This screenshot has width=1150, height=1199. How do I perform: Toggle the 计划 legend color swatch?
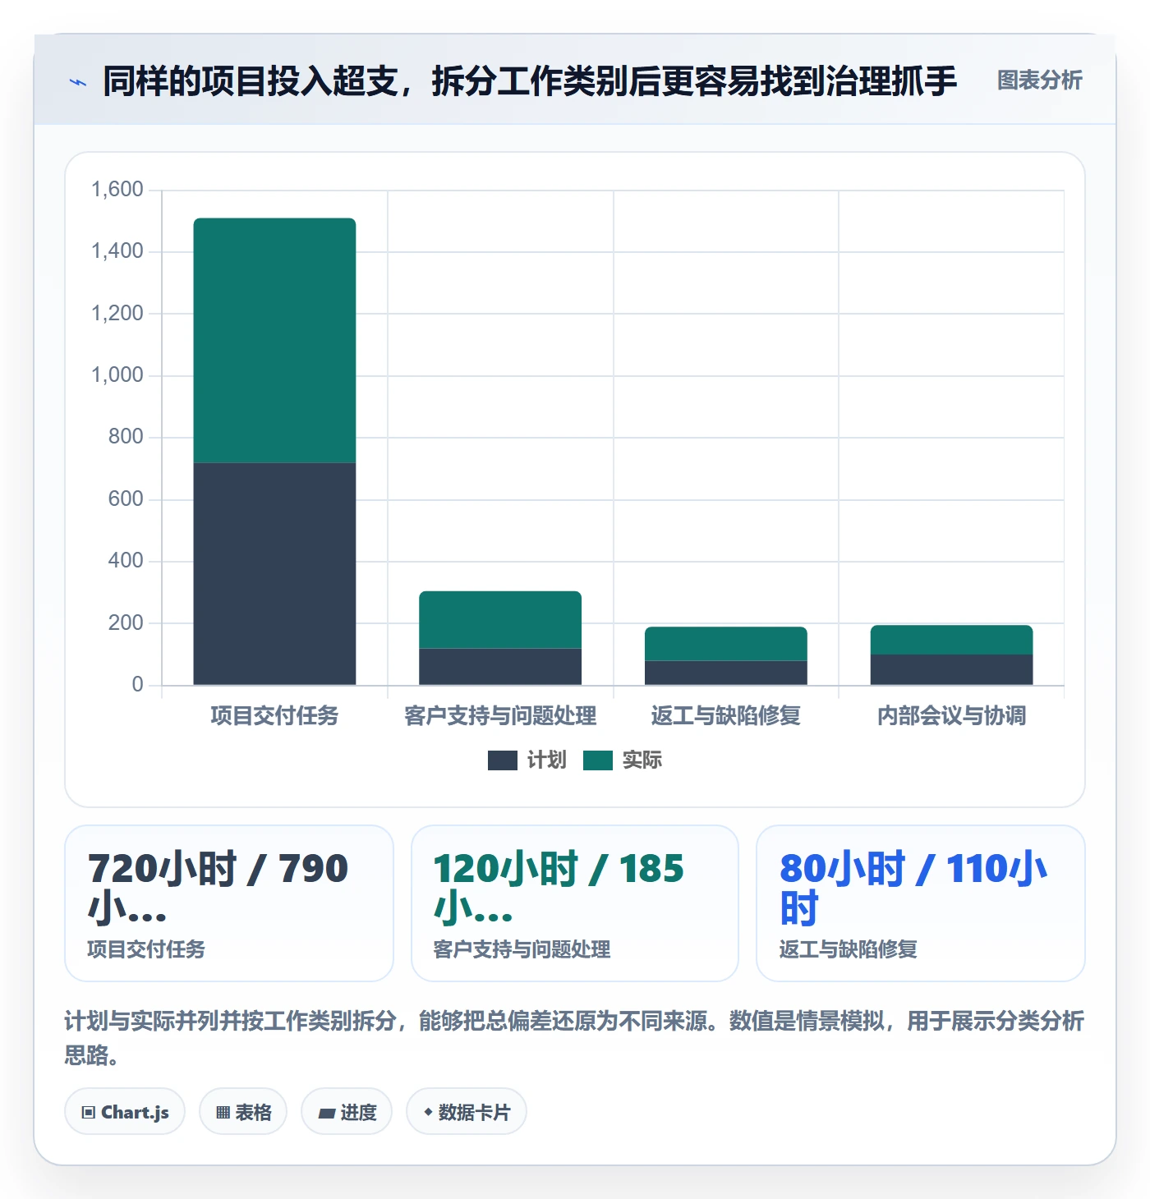click(503, 760)
